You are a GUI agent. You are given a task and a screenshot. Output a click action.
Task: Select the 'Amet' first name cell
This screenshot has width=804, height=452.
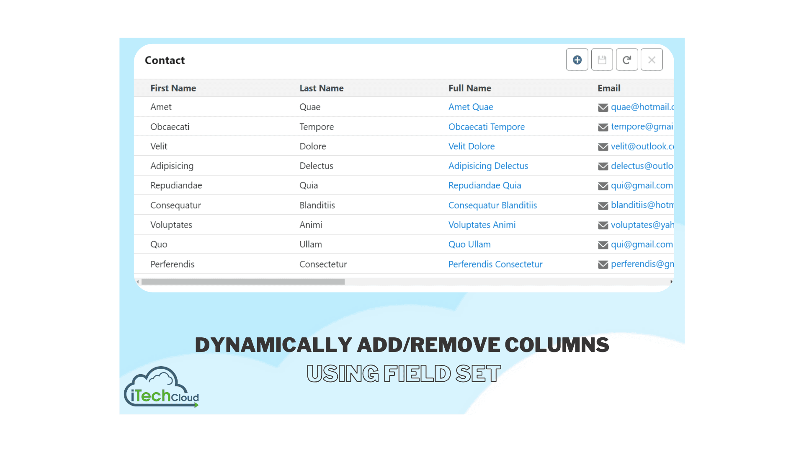point(161,107)
